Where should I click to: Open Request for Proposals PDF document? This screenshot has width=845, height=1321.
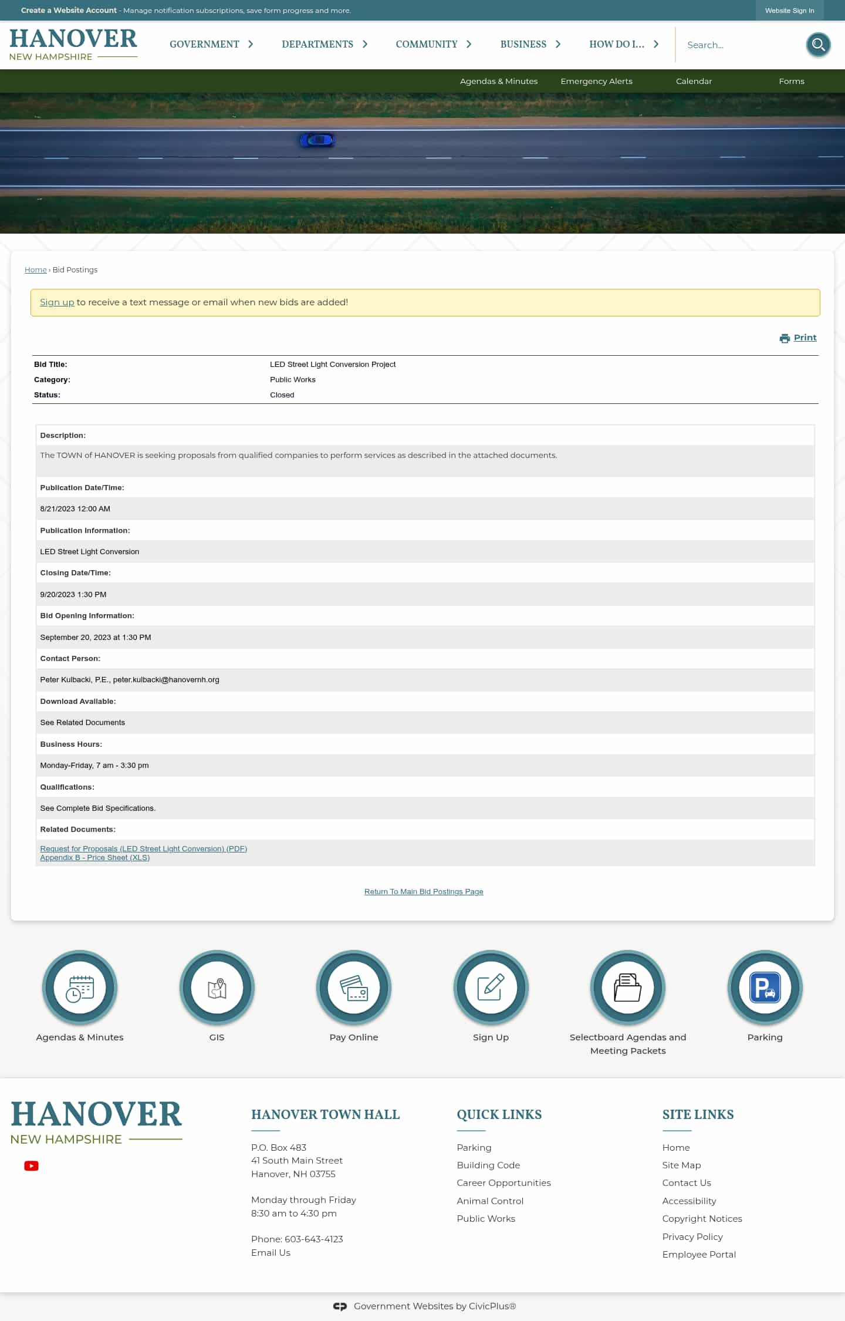144,849
